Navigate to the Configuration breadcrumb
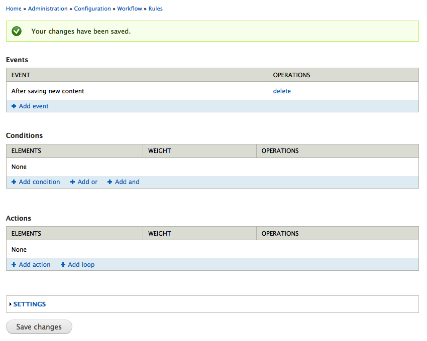This screenshot has width=427, height=341. point(92,9)
